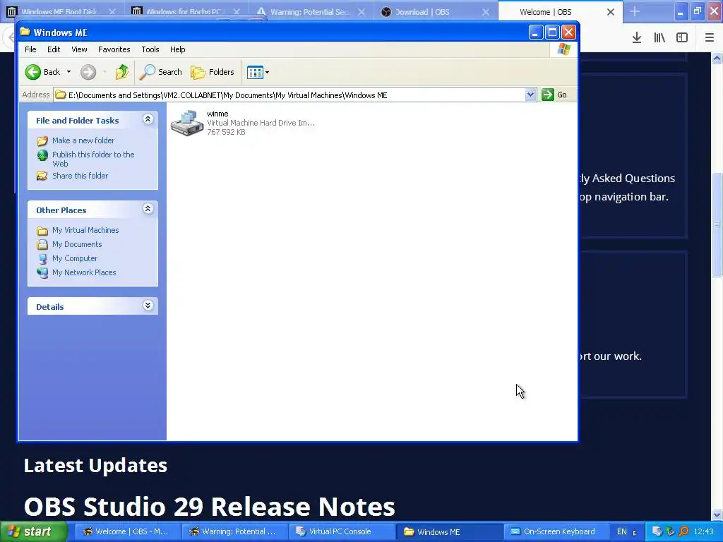This screenshot has height=542, width=723.
Task: Click the Up folder icon
Action: tap(121, 72)
